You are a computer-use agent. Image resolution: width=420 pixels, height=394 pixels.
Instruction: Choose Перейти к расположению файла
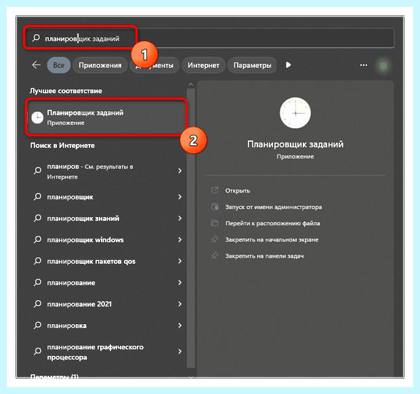273,223
